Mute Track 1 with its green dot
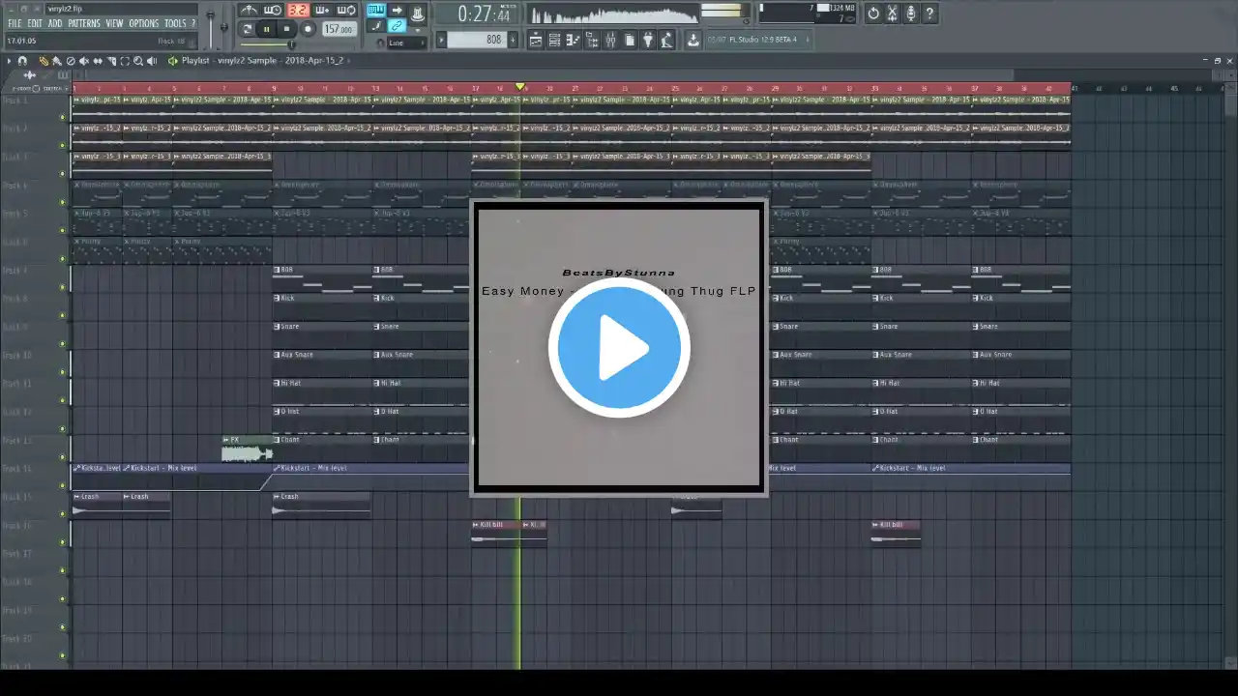The height and width of the screenshot is (696, 1238). 64,118
